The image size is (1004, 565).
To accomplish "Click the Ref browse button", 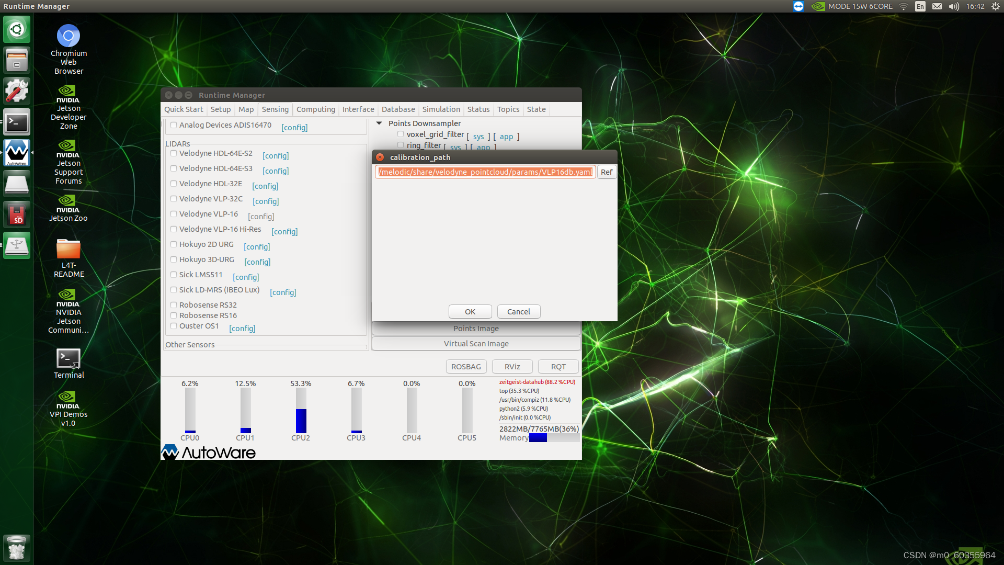I will (x=606, y=172).
